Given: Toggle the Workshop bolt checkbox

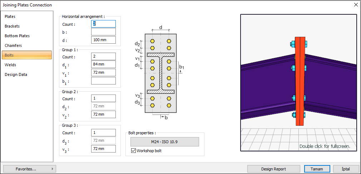Looking at the screenshot, I should (x=133, y=151).
